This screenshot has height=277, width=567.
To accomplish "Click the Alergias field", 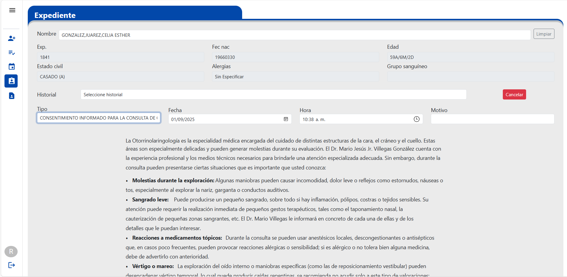I will coord(295,77).
